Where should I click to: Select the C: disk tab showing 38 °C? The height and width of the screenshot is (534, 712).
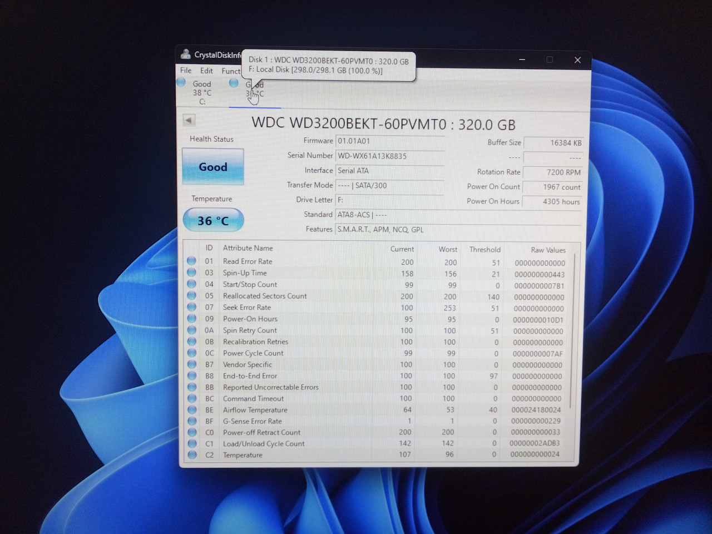[201, 92]
